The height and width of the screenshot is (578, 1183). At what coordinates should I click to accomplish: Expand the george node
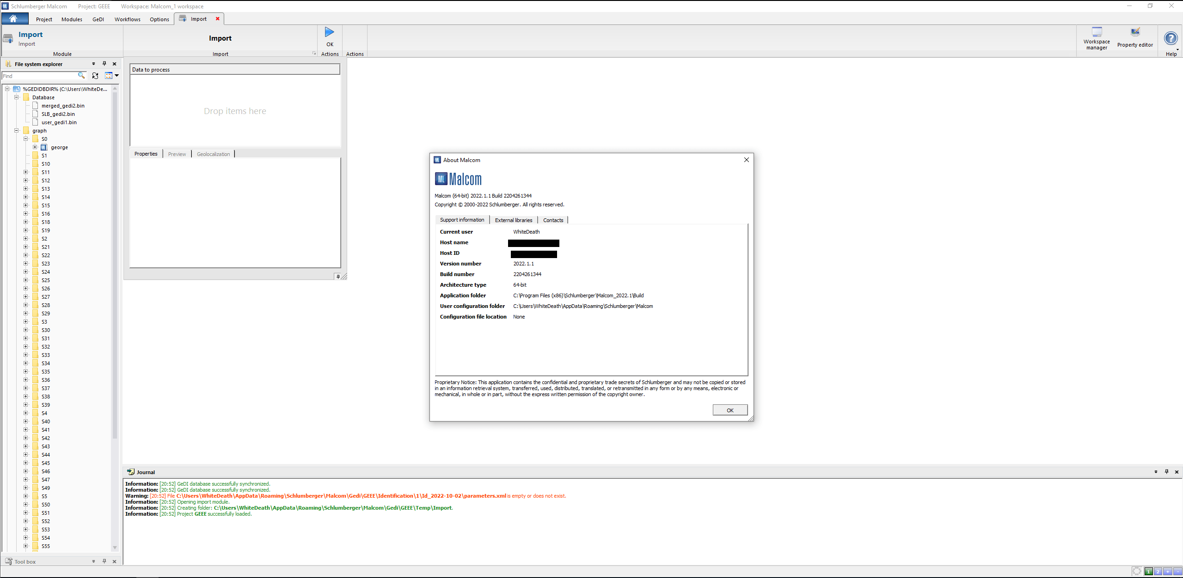tap(35, 147)
